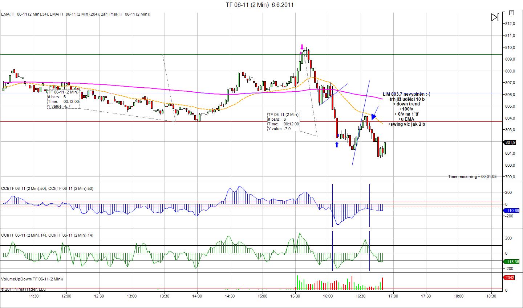This screenshot has width=523, height=308.
Task: Click the '+ down trend' note line
Action: click(x=406, y=104)
